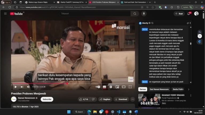Toggle subtitles/closed captions button
Viewport: 205px width, 115px height.
click(104, 87)
